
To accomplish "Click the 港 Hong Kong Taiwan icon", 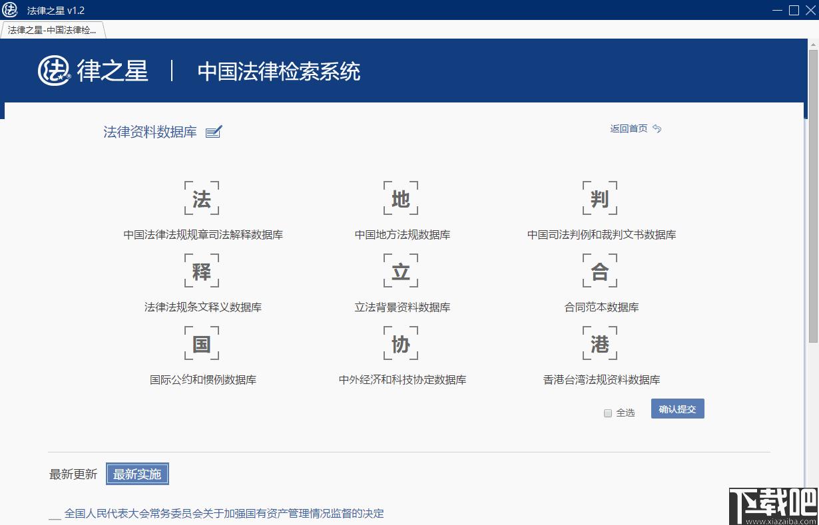I will coord(600,344).
